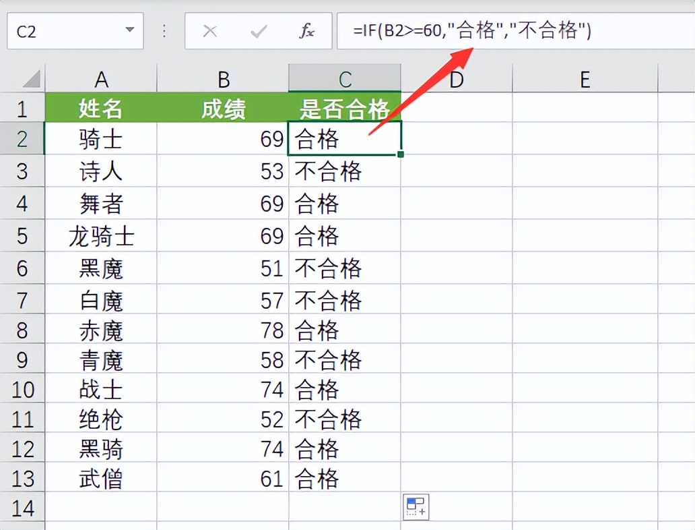Select row header 5
Viewport: 695px width, 530px height.
pos(23,236)
